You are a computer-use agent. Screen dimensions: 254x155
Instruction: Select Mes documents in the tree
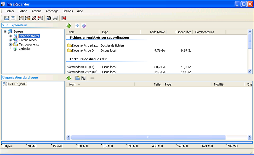(x=29, y=44)
